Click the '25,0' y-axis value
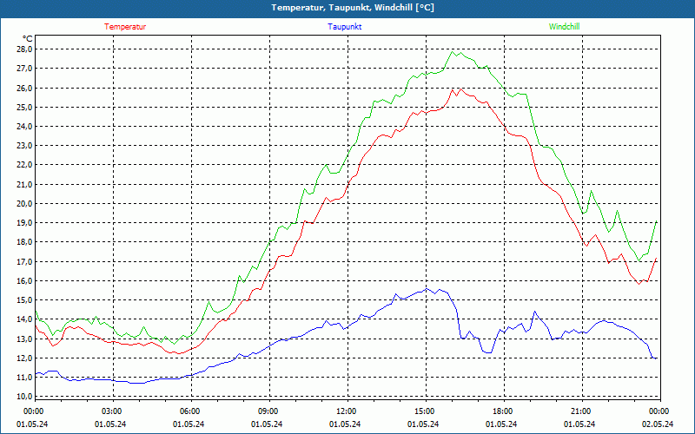Screen dimensions: 695x434 [24, 107]
